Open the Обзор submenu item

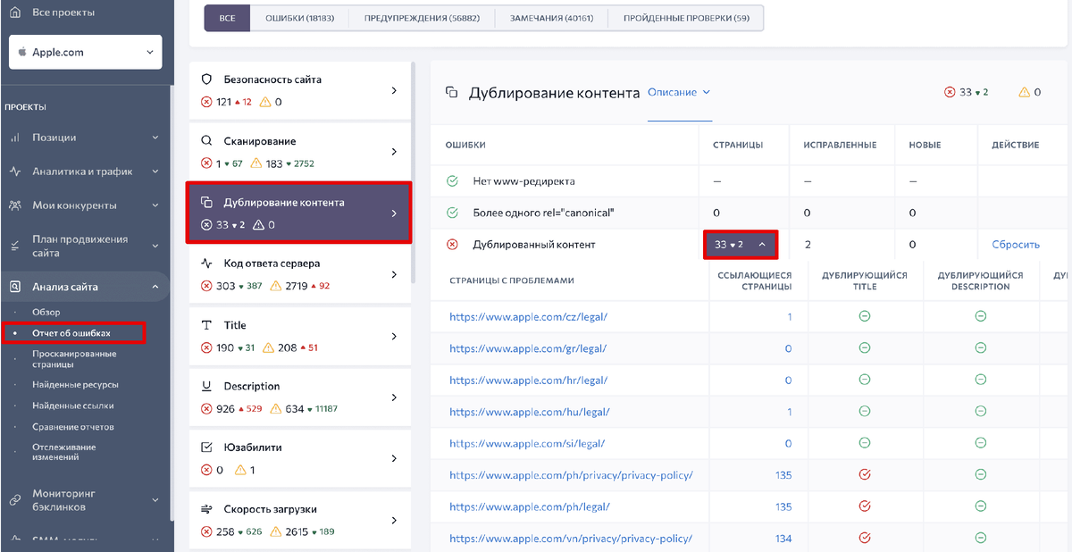click(46, 312)
